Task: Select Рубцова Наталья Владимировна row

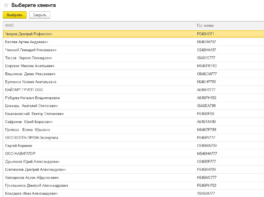Action: point(32,98)
